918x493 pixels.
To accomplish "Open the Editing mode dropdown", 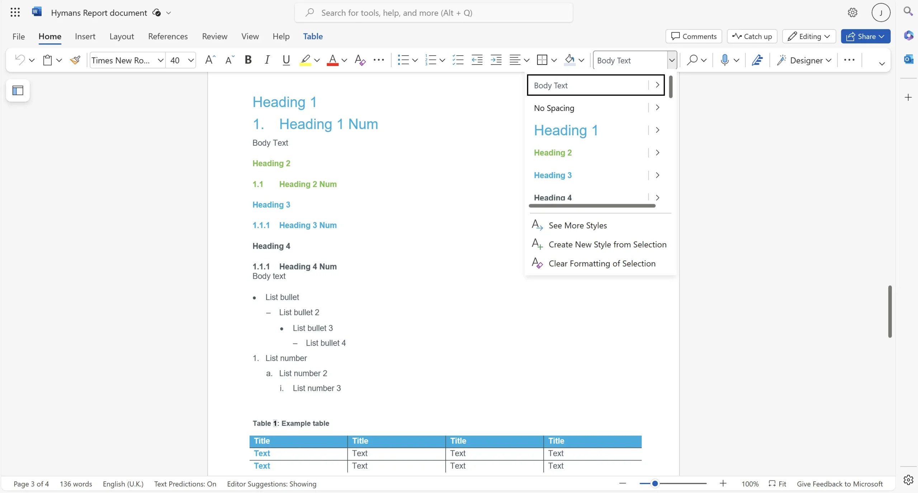I will [809, 36].
